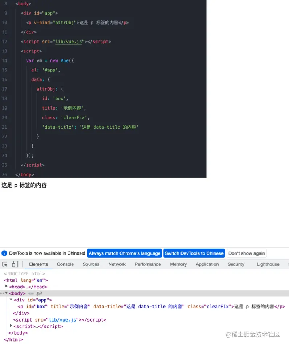Click the three-dot menu beside body row
The height and width of the screenshot is (347, 289).
pos(2,293)
